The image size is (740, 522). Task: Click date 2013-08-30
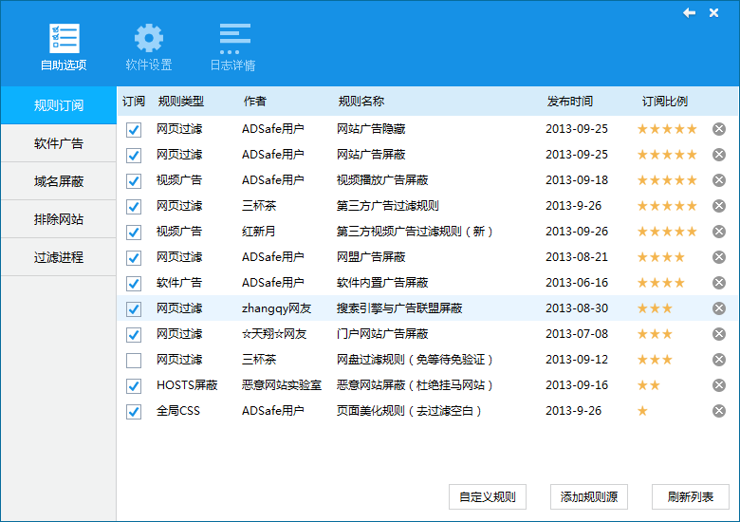click(x=577, y=308)
